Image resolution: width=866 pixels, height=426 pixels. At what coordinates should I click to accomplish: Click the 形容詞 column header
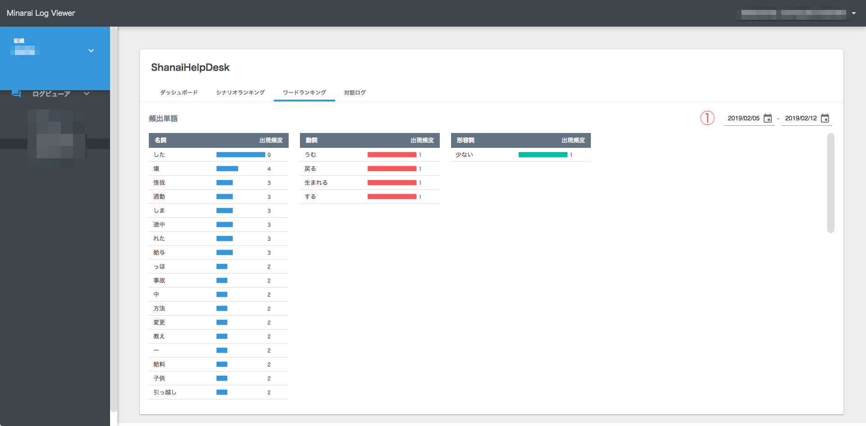[x=465, y=140]
